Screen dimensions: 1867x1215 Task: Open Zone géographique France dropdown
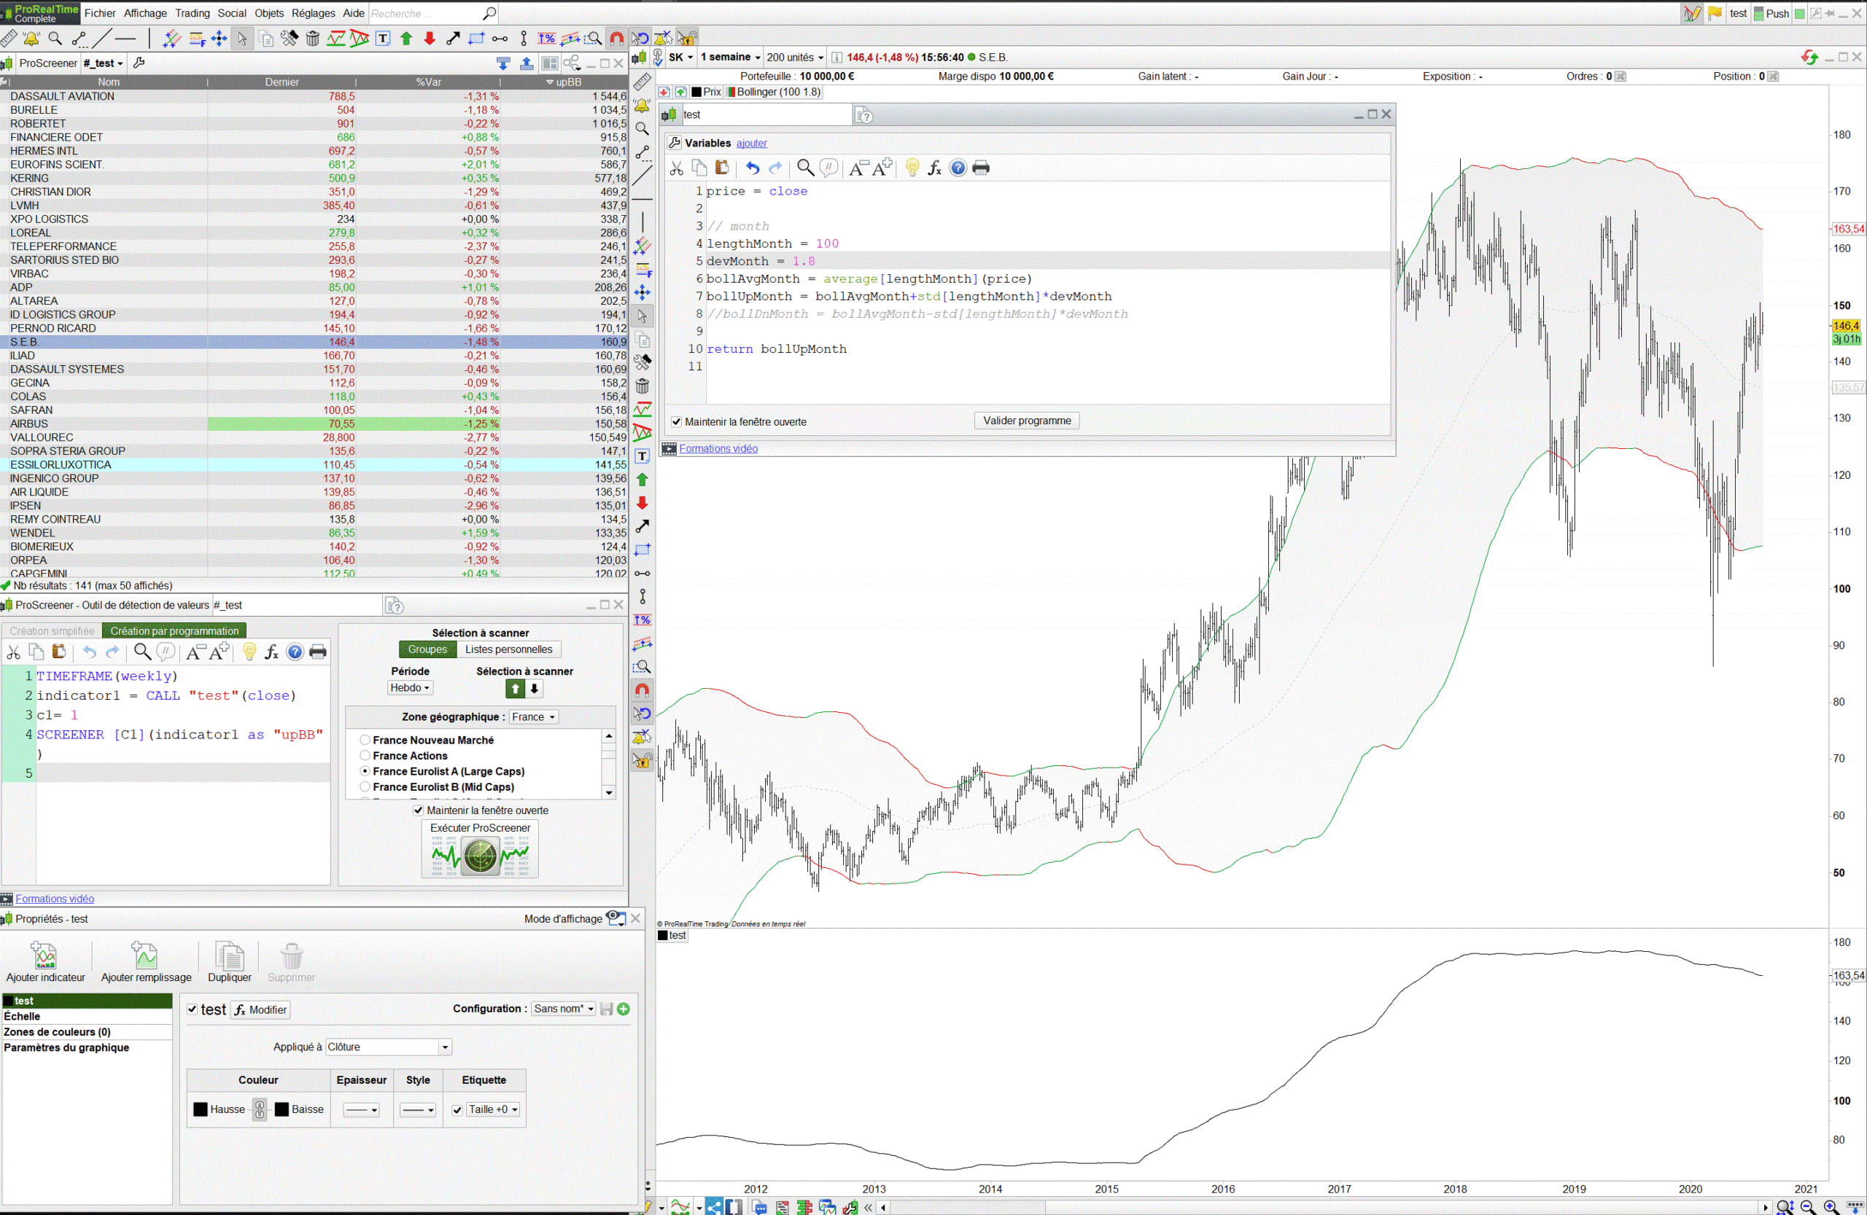click(x=533, y=717)
